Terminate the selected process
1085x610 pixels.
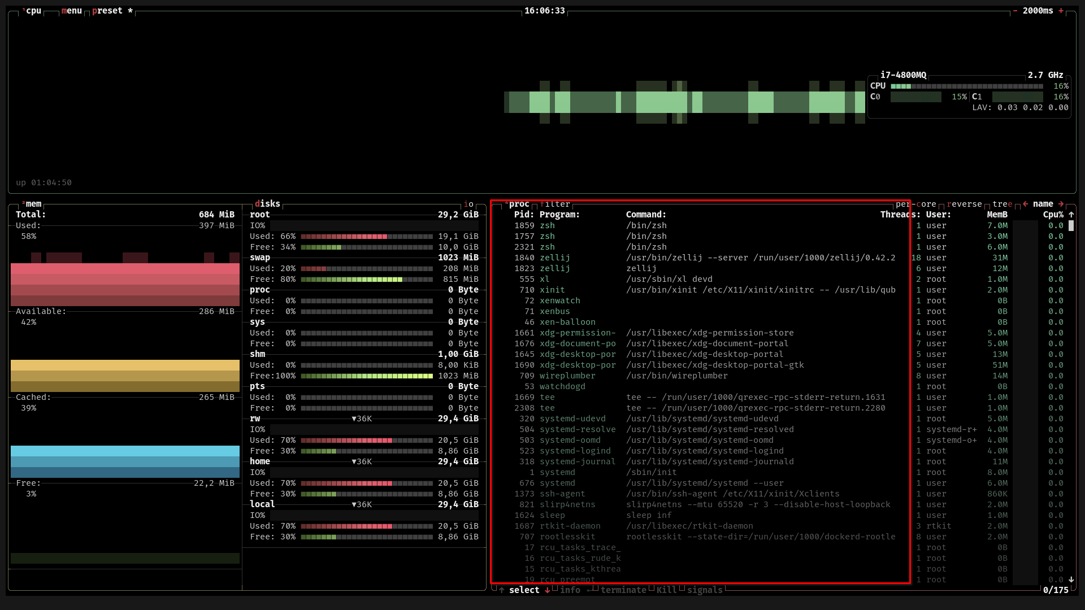tap(624, 590)
